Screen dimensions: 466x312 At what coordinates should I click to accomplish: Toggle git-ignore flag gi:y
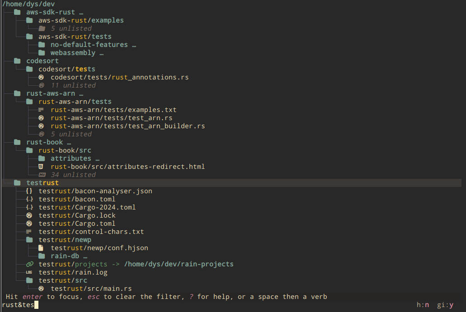(x=445, y=305)
